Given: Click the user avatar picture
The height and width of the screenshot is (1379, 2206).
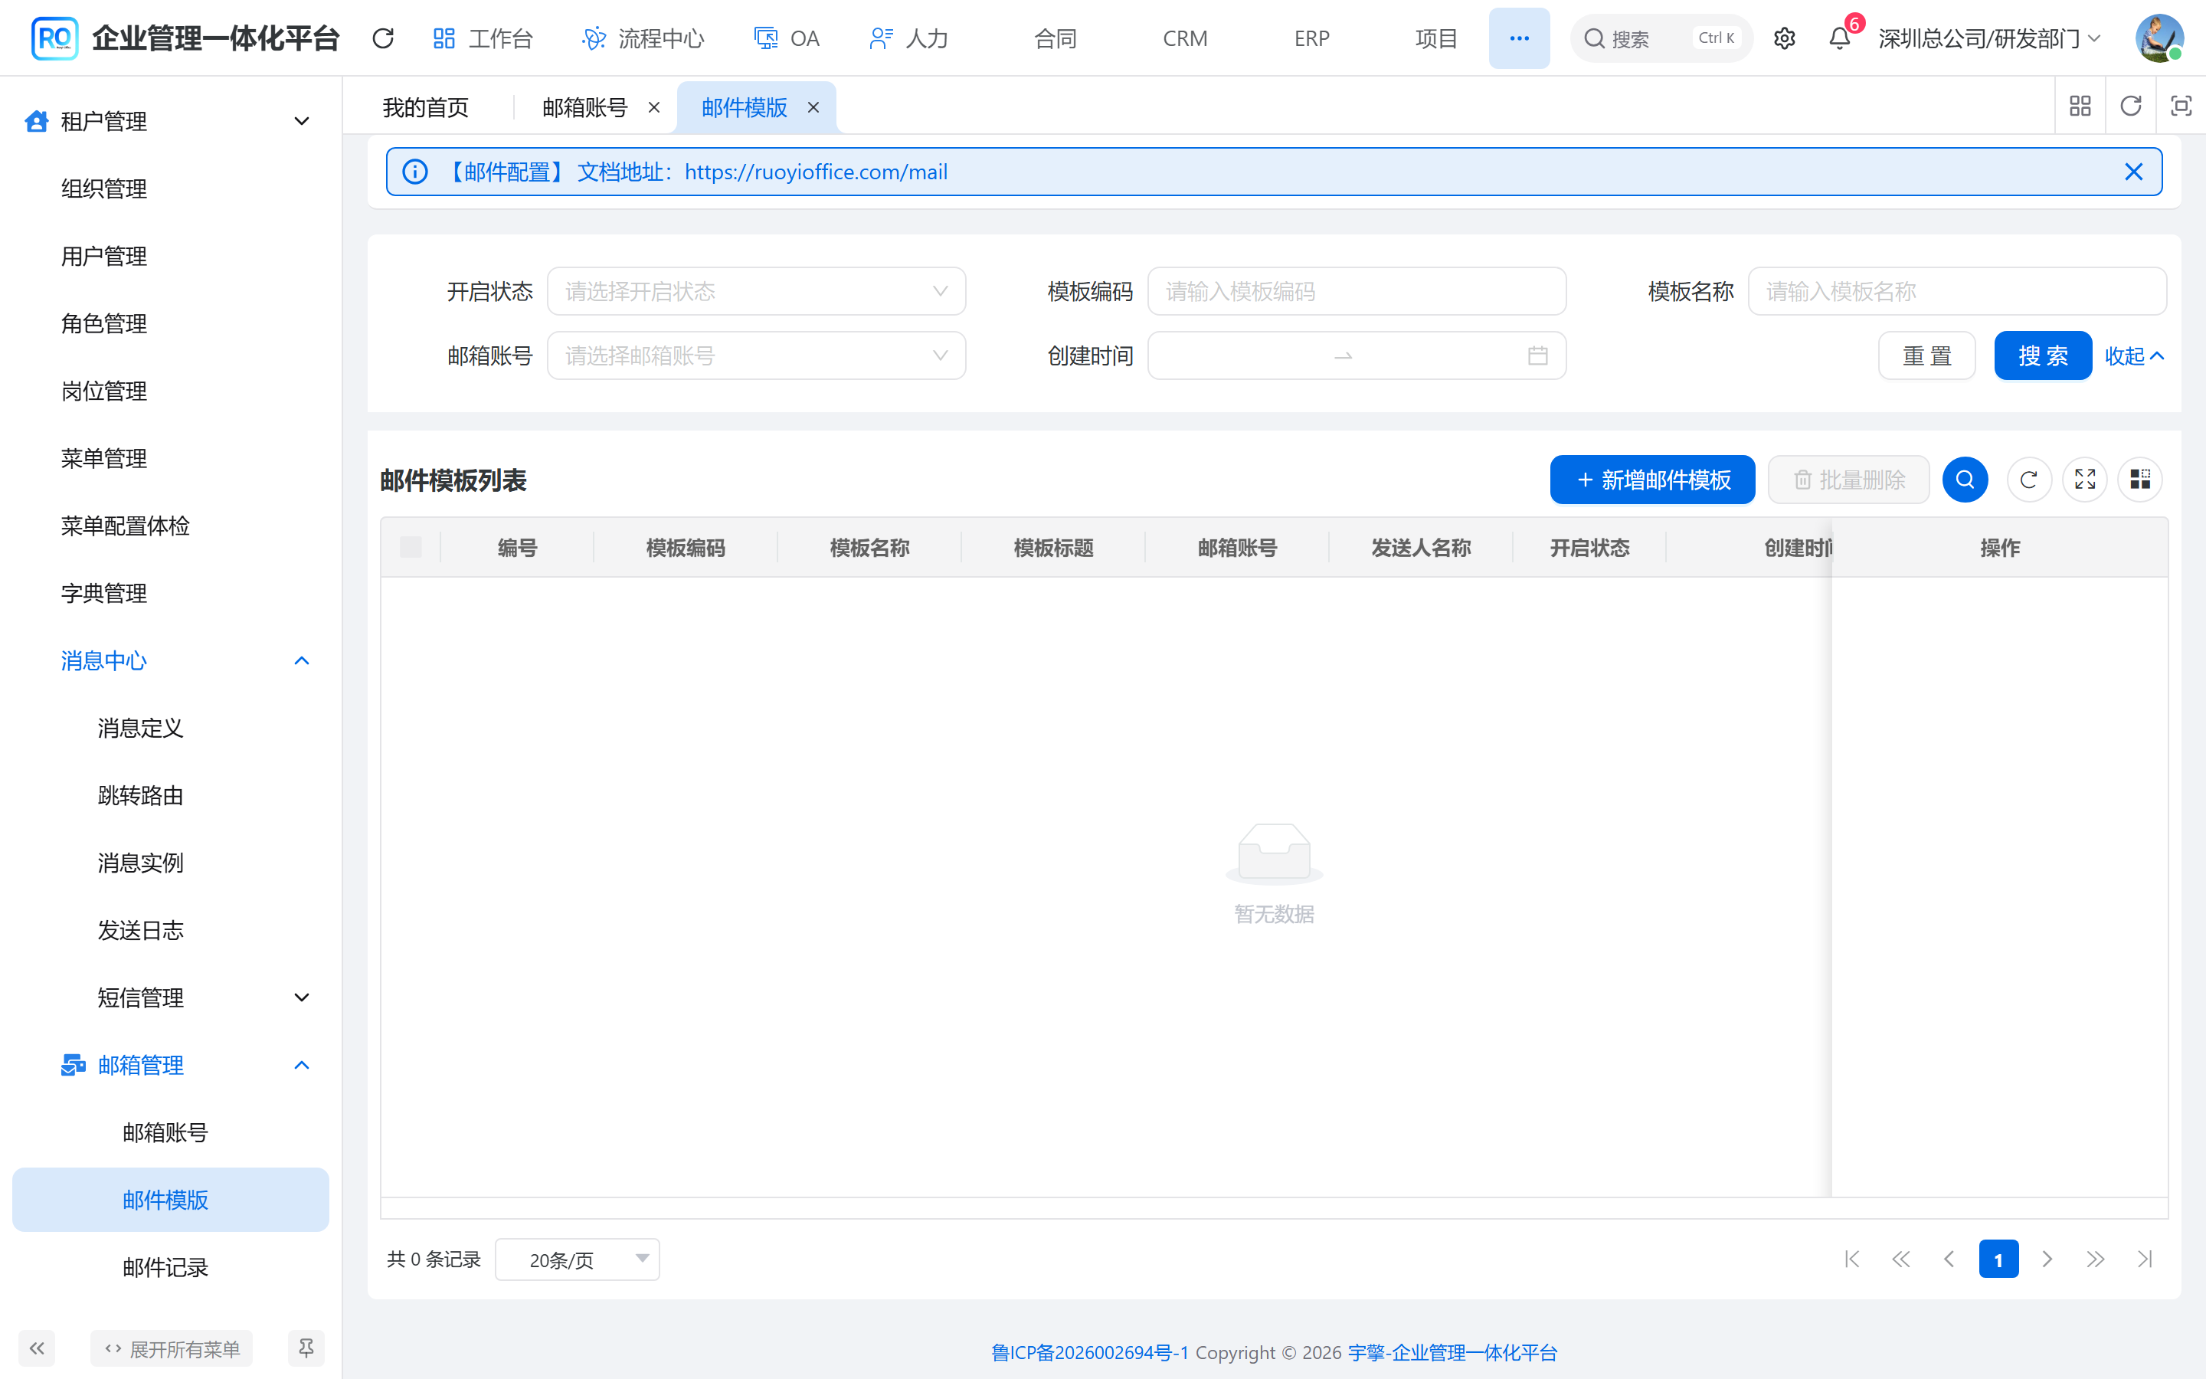Looking at the screenshot, I should point(2159,38).
